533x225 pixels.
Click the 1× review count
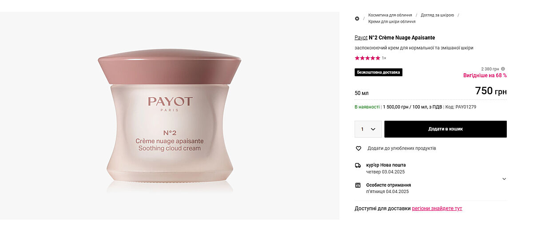(384, 58)
